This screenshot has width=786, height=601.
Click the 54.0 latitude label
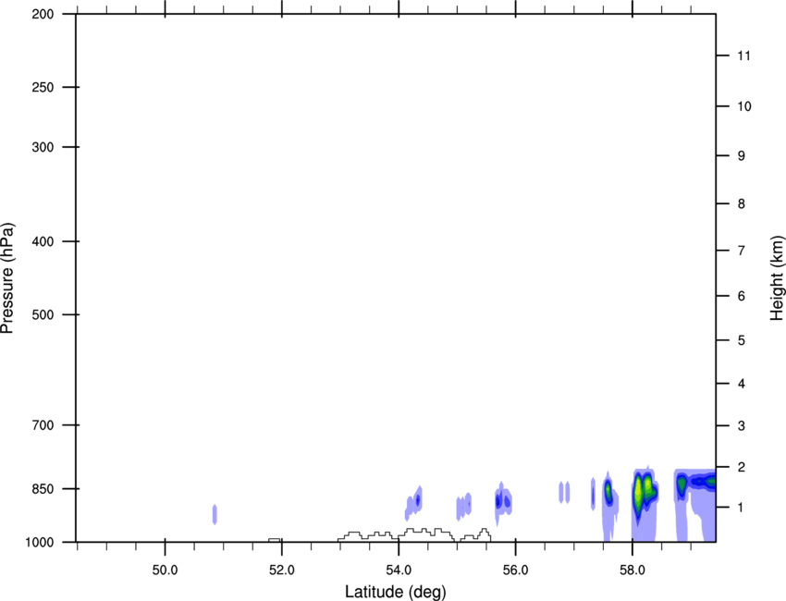coord(399,570)
